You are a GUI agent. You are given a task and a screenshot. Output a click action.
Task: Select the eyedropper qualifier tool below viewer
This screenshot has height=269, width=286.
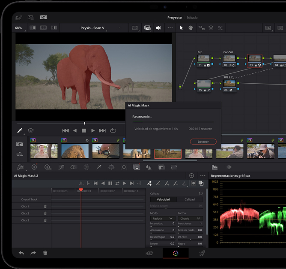point(19,130)
